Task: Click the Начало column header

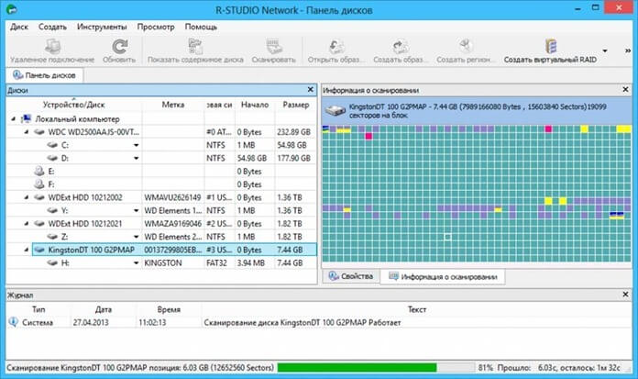Action: coord(255,105)
